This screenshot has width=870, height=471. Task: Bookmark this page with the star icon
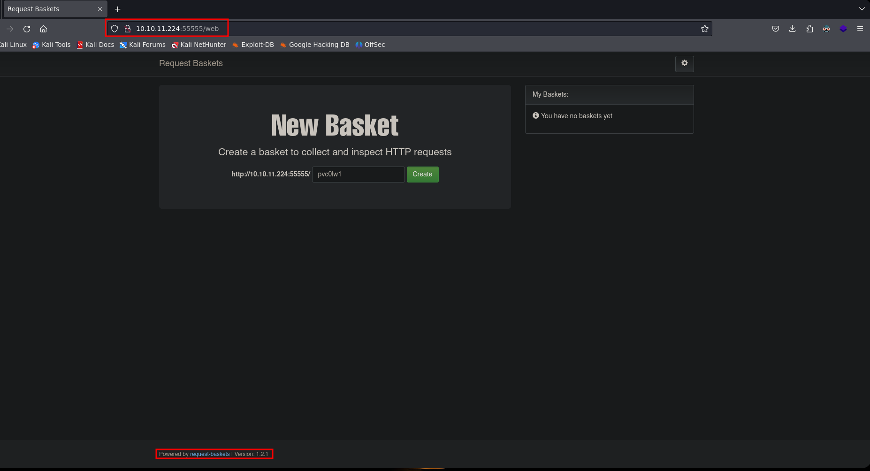(704, 29)
